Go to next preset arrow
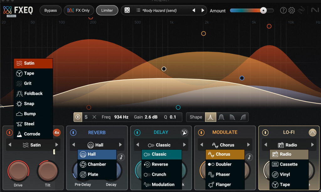Image resolution: width=321 pixels, height=192 pixels. click(x=203, y=10)
